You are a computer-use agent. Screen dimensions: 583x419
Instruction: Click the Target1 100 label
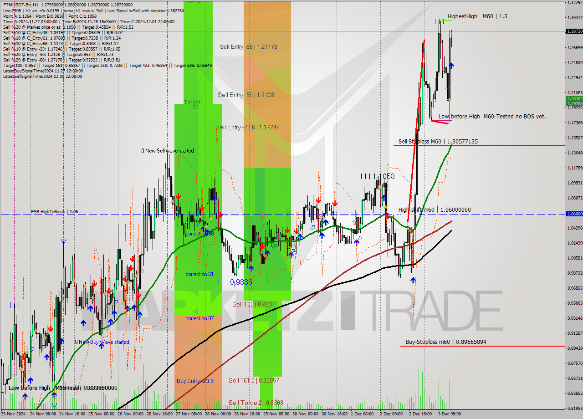(193, 105)
